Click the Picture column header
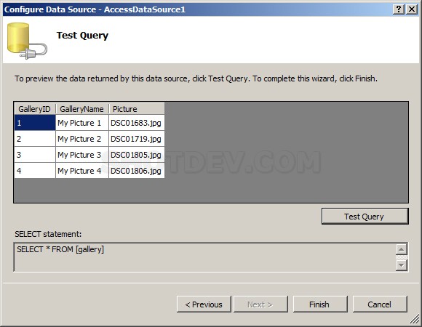 point(137,109)
